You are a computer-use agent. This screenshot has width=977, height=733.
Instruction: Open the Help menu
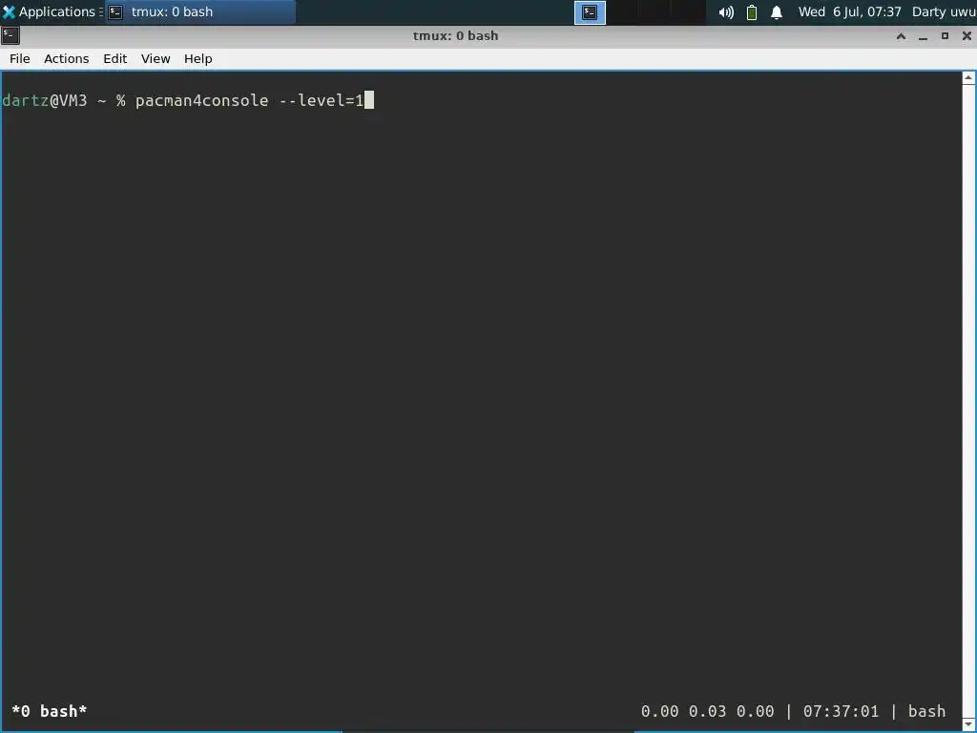click(198, 58)
